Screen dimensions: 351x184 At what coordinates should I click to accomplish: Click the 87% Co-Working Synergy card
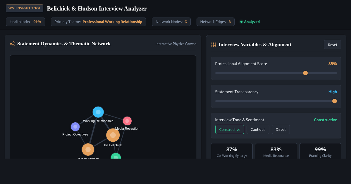point(232,151)
